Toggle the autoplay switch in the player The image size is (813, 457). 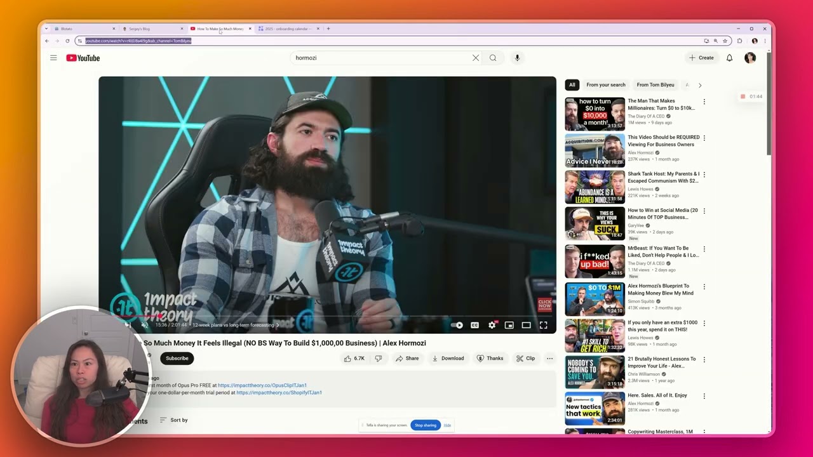[457, 325]
